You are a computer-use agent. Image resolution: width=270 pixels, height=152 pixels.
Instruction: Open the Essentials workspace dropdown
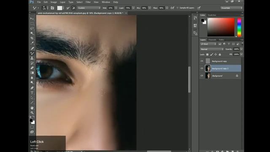[232, 8]
